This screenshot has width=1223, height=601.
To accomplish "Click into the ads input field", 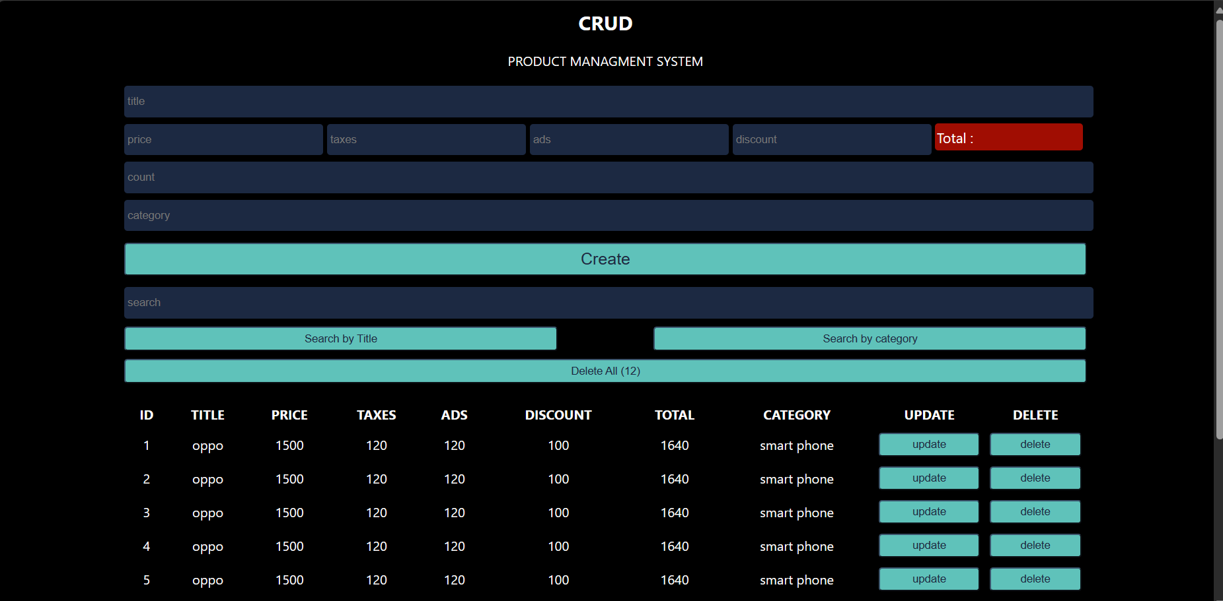I will 629,140.
